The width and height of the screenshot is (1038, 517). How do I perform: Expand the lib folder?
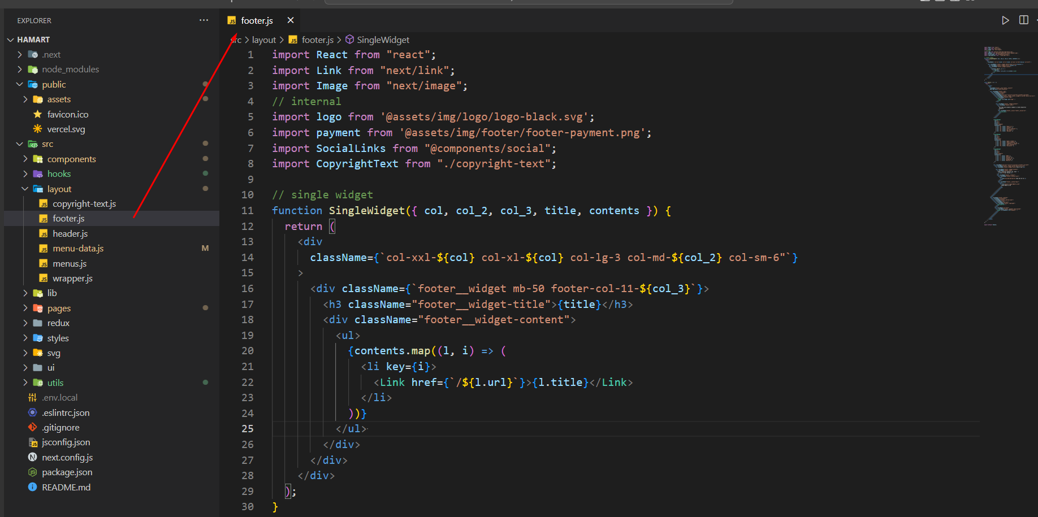pos(25,293)
